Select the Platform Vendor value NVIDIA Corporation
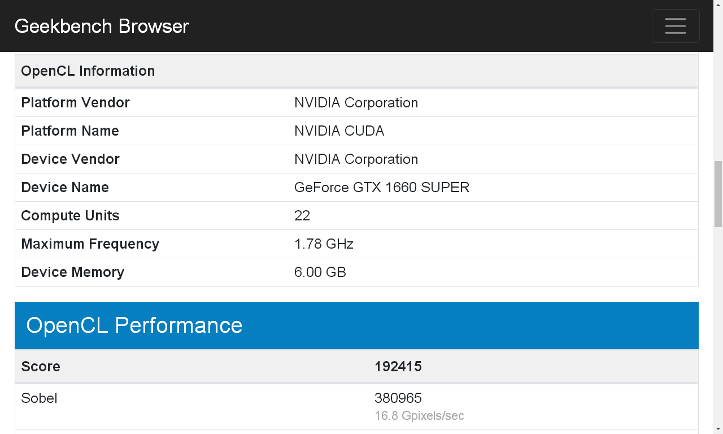The height and width of the screenshot is (434, 723). [356, 102]
